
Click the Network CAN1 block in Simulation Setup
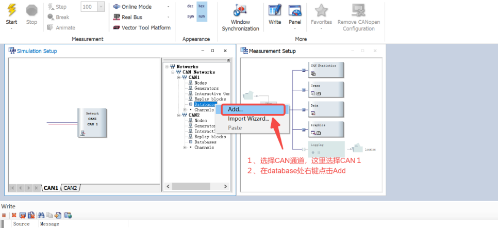92,123
